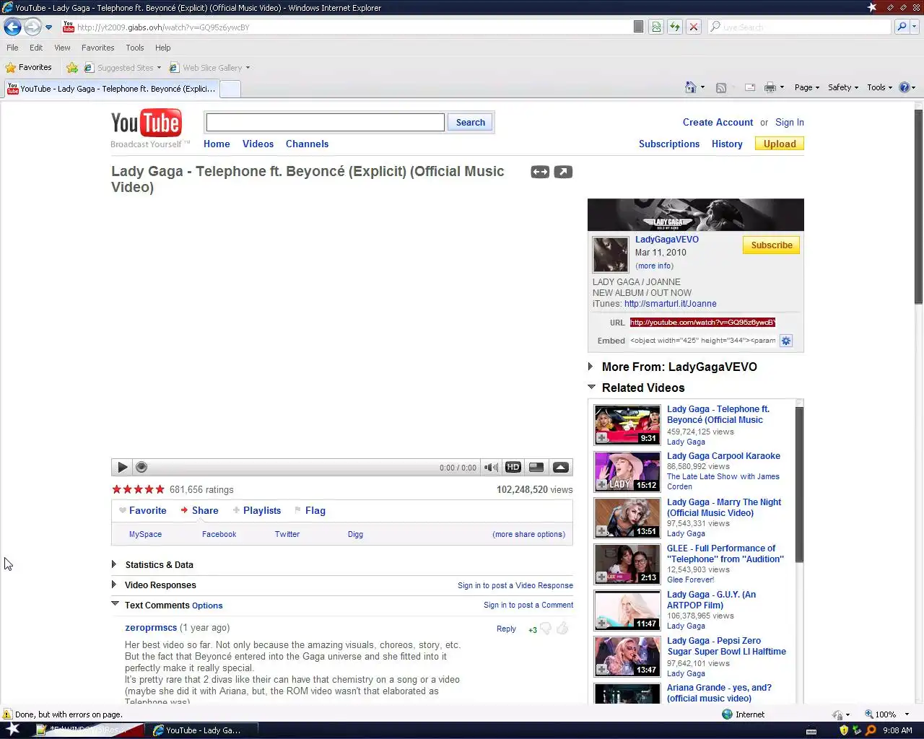Viewport: 924px width, 739px height.
Task: Open the Tools dropdown in command bar
Action: [880, 87]
